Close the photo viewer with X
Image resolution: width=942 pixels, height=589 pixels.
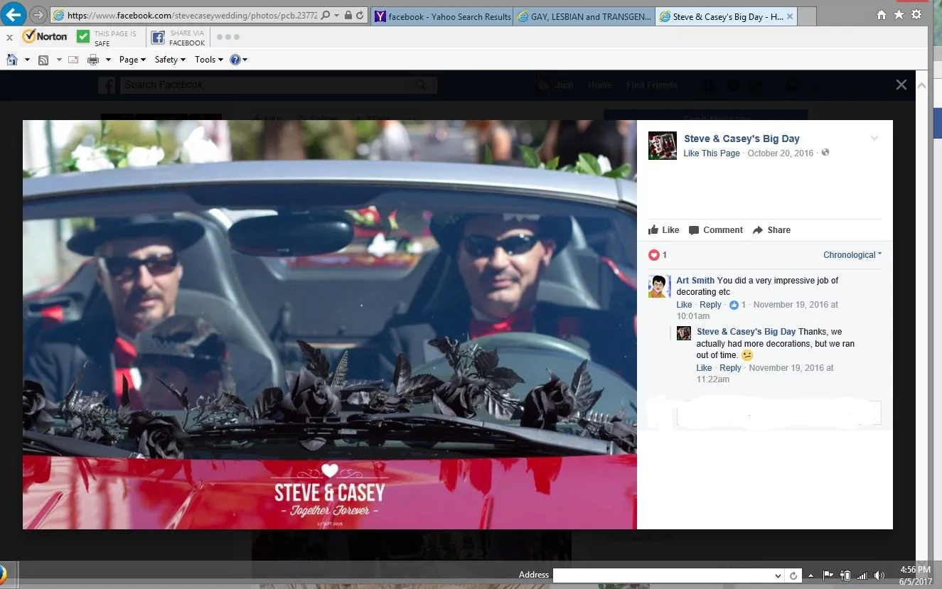point(901,85)
